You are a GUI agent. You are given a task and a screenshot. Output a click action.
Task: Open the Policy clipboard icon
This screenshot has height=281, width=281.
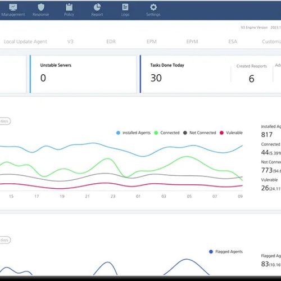pyautogui.click(x=69, y=7)
